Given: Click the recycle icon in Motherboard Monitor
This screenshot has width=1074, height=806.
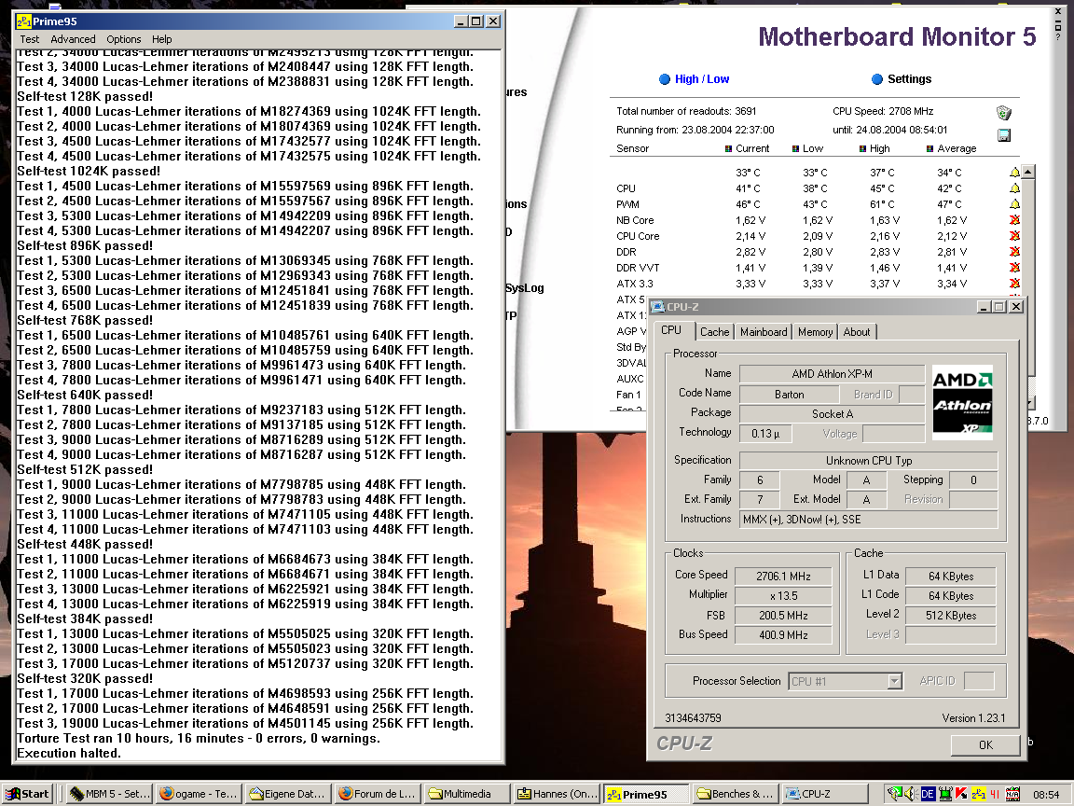Looking at the screenshot, I should pos(1003,112).
